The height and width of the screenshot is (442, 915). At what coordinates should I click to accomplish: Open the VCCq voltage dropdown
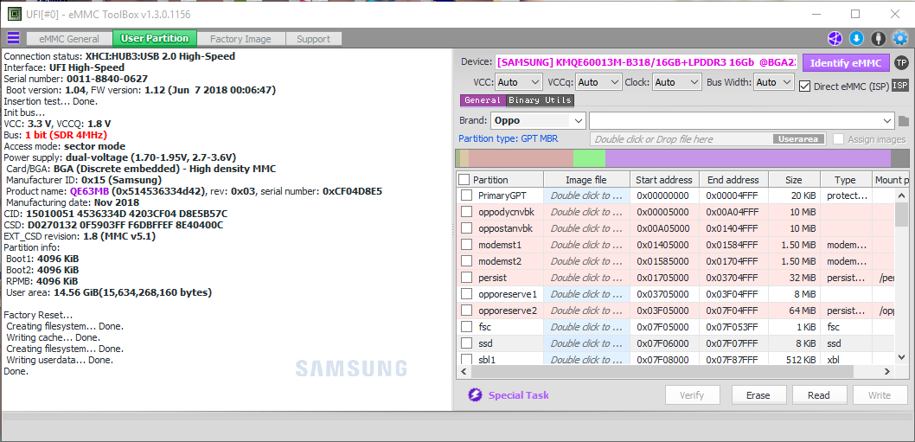pyautogui.click(x=598, y=82)
